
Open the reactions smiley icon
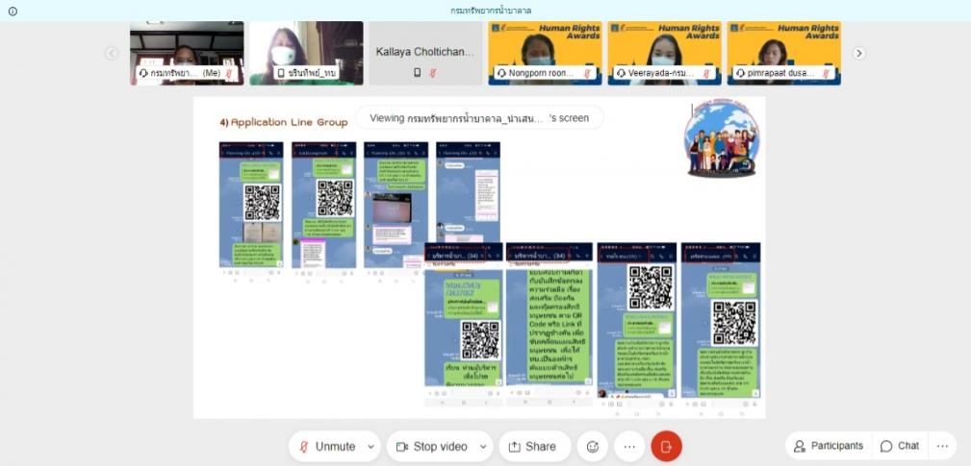click(x=593, y=446)
